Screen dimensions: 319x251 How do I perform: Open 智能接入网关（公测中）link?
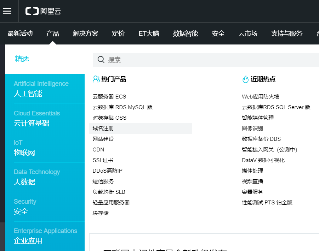click(270, 150)
